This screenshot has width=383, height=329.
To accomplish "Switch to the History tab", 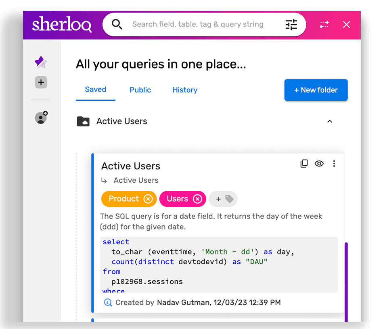I will point(185,90).
